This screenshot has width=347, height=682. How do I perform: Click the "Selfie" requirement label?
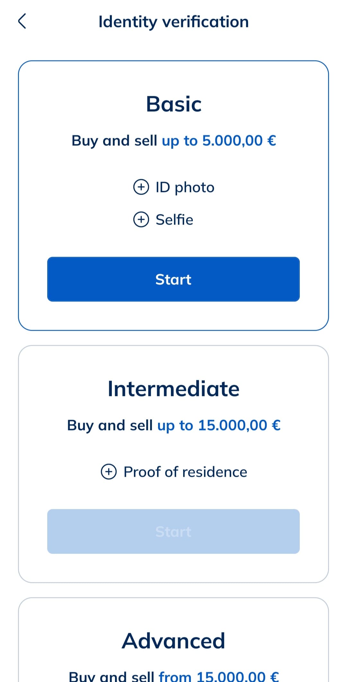coord(174,220)
